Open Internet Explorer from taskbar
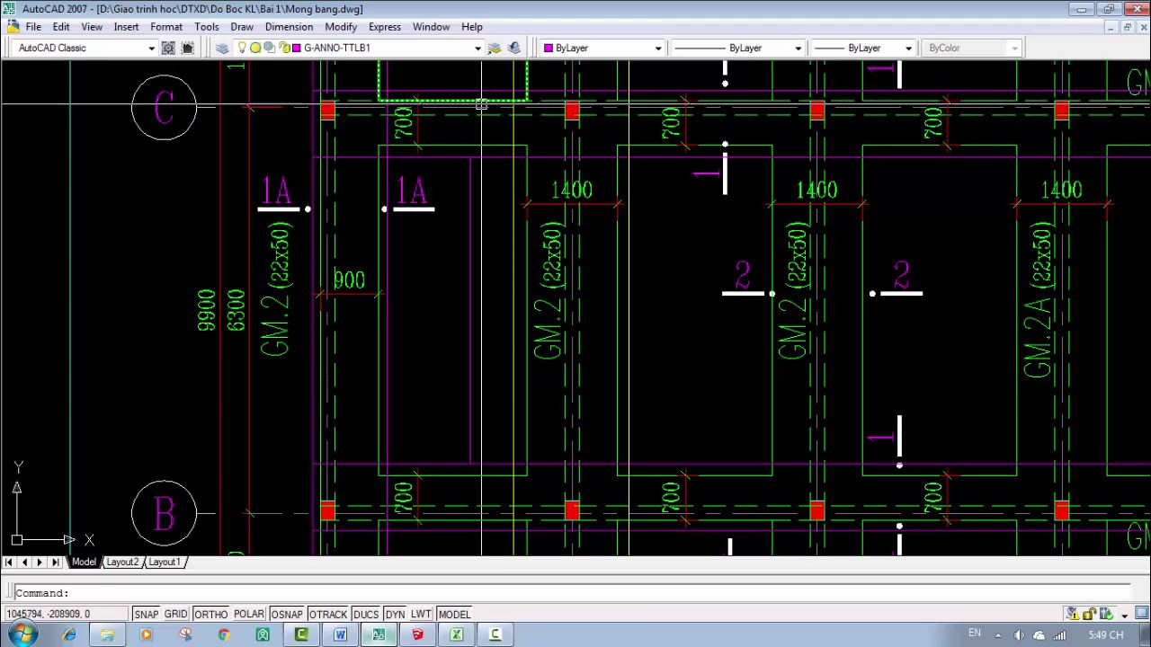1151x647 pixels. (69, 634)
